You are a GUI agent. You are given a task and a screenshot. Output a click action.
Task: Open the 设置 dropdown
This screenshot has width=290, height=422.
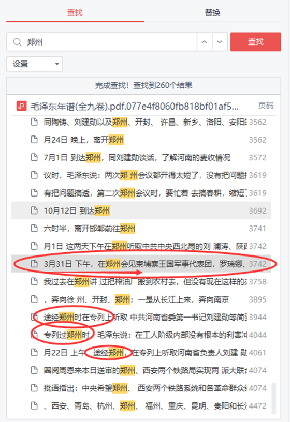pyautogui.click(x=35, y=64)
